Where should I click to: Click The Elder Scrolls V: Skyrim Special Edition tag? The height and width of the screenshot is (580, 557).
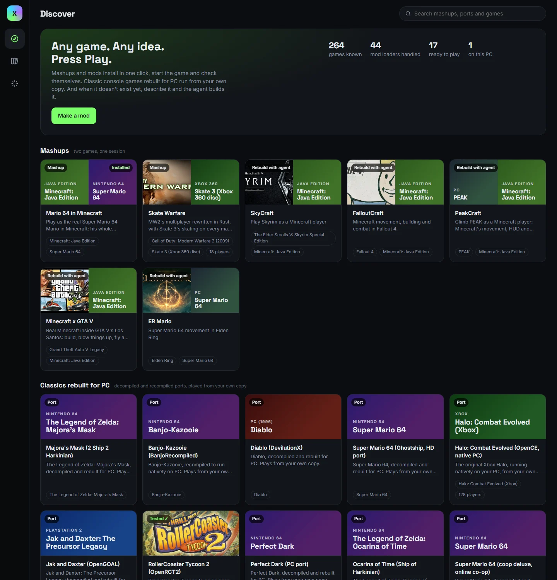click(x=293, y=238)
